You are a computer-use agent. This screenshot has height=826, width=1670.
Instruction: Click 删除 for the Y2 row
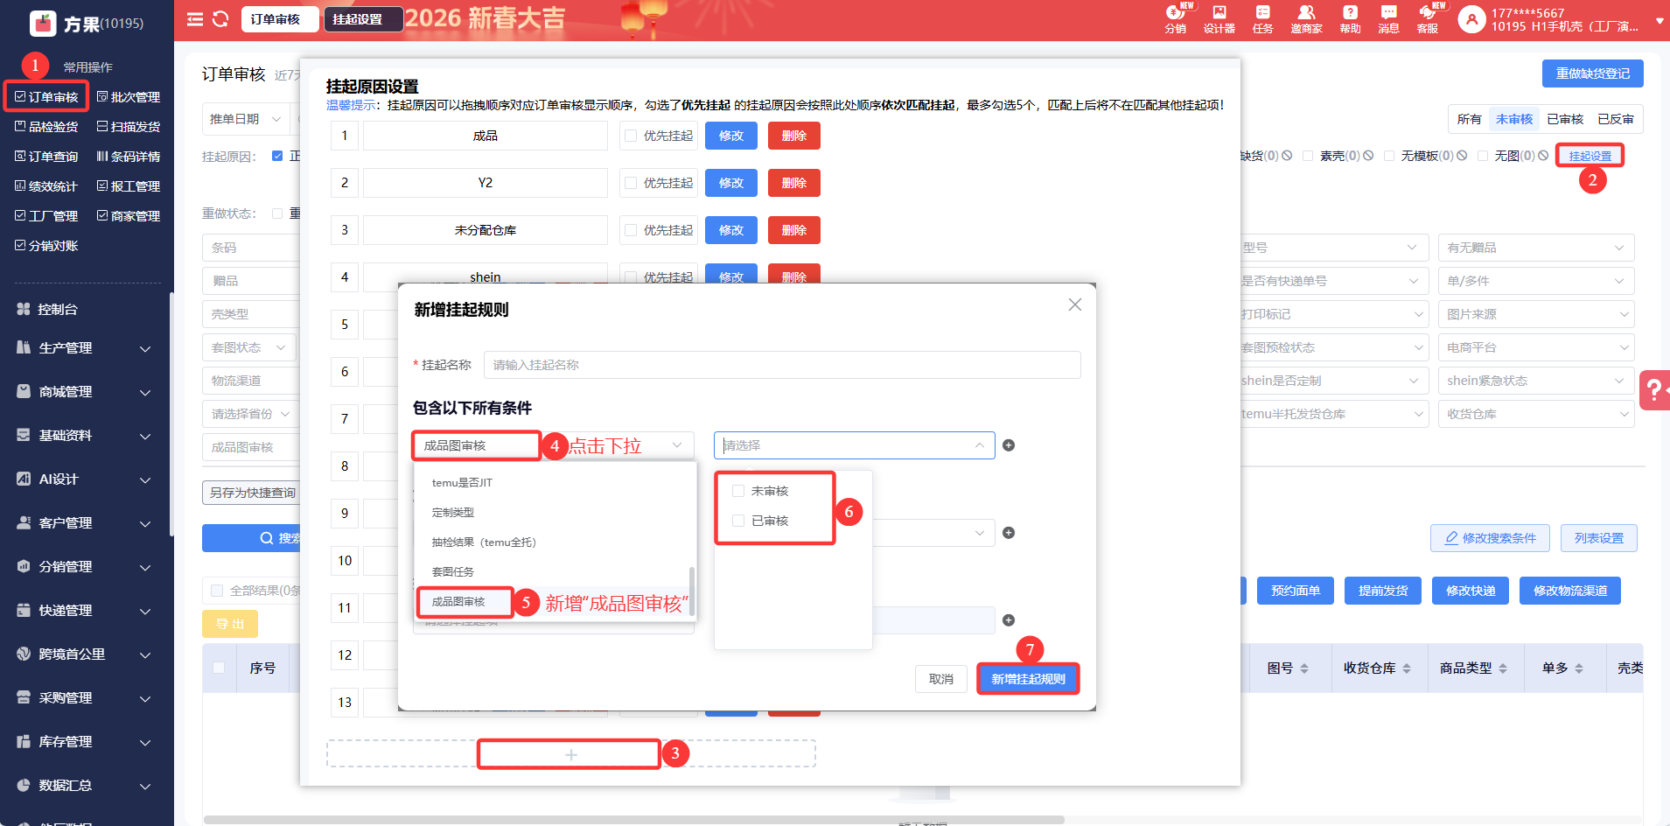coord(794,183)
